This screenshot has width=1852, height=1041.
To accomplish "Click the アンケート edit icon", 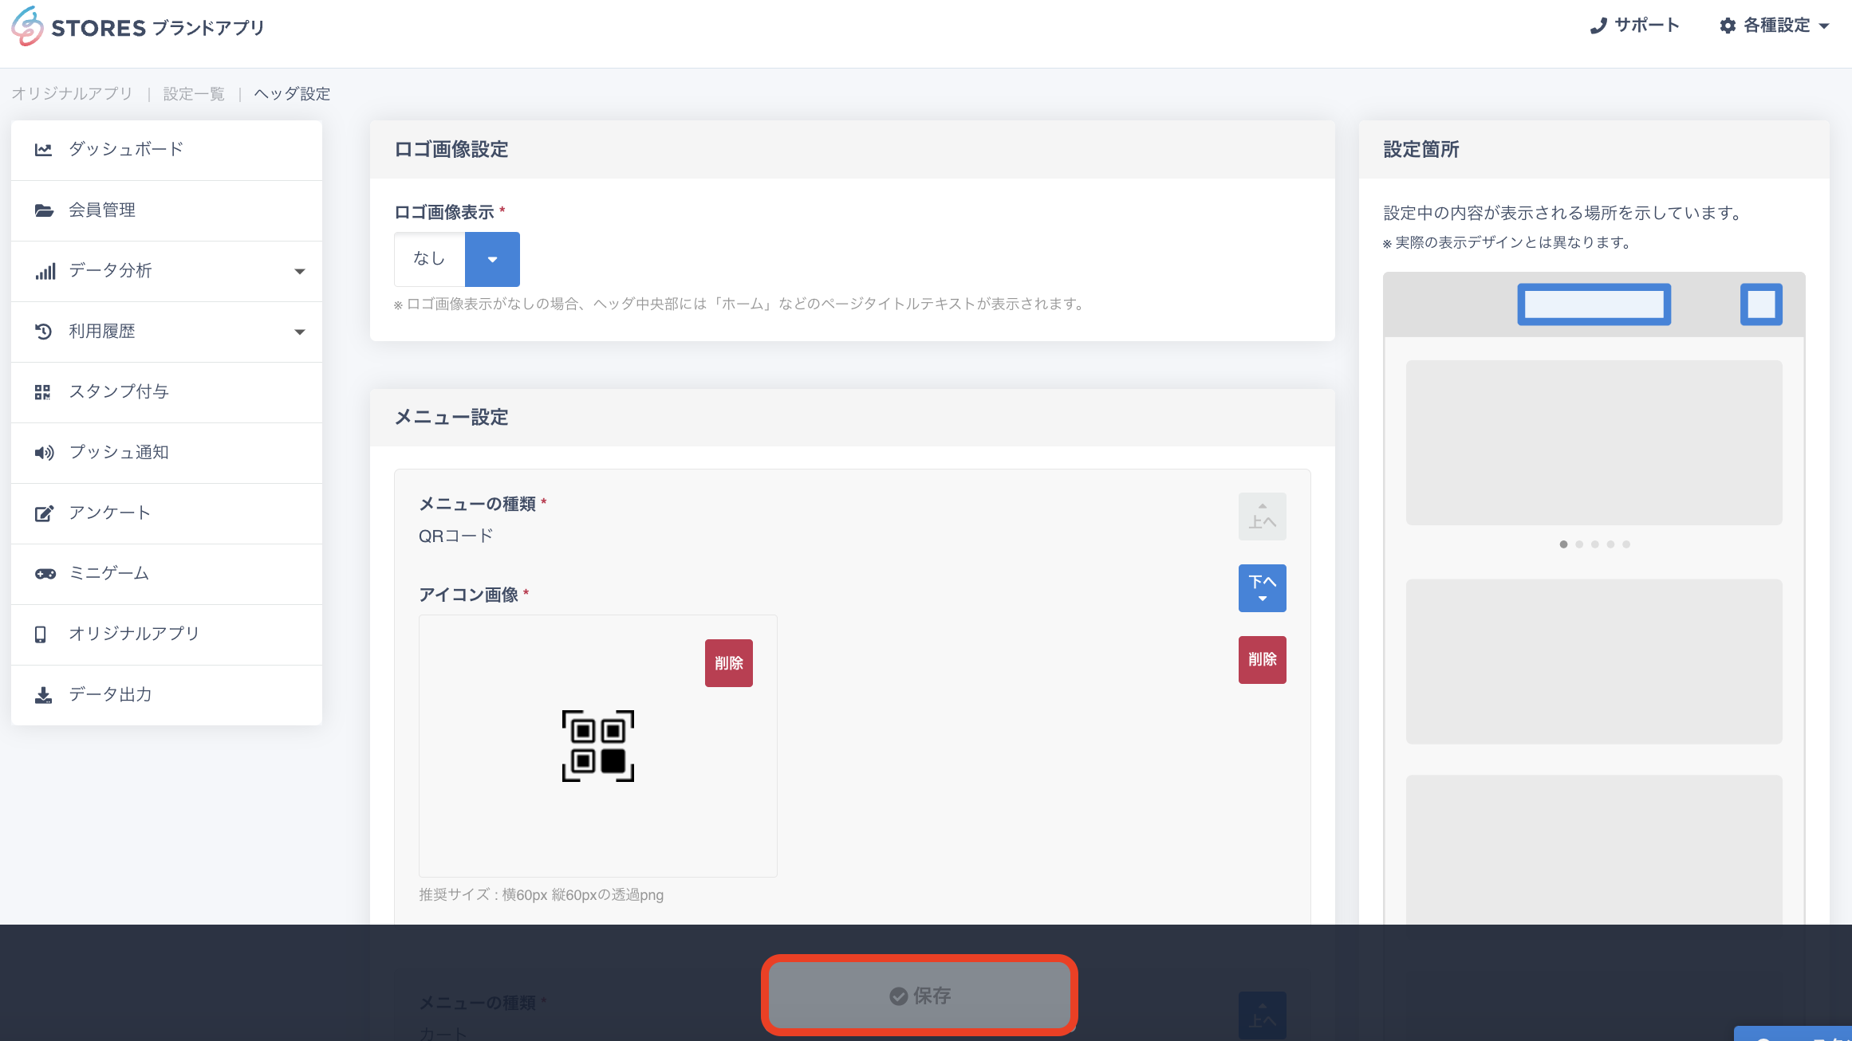I will (44, 513).
